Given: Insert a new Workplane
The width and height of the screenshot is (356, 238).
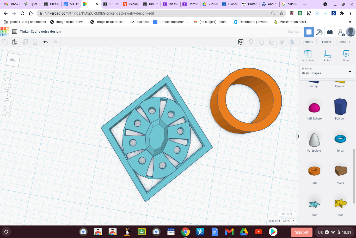Looking at the screenshot, I should pos(308,55).
